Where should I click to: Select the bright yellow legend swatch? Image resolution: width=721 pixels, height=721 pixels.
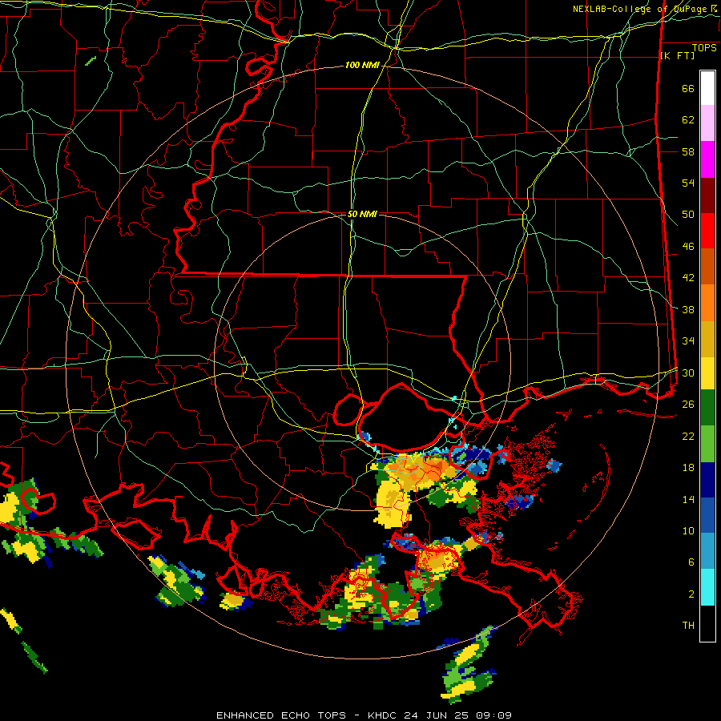coord(707,373)
